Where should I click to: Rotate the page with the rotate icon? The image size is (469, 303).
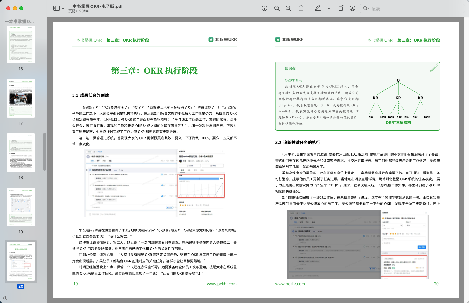[x=341, y=8]
